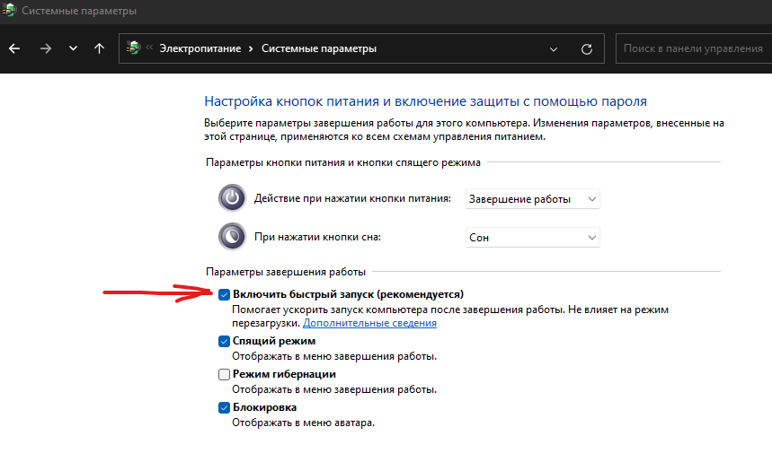Click section title Параметры завершения работы
Screen dimensions: 772x462
click(x=286, y=272)
